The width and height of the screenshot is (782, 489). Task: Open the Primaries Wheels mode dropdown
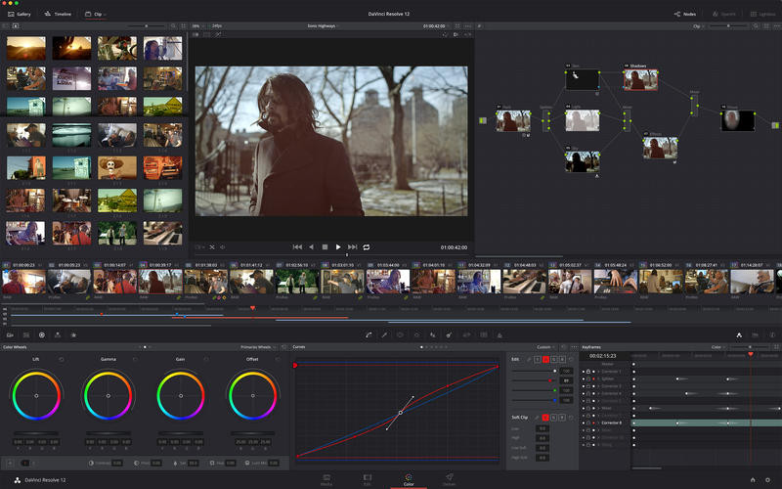259,346
